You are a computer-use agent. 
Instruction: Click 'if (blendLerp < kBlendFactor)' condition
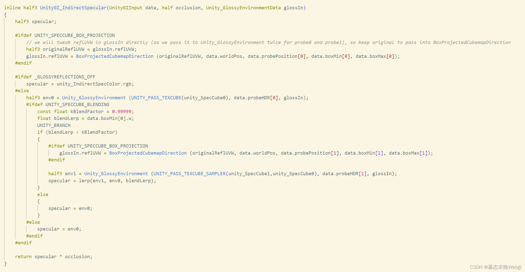(x=77, y=132)
